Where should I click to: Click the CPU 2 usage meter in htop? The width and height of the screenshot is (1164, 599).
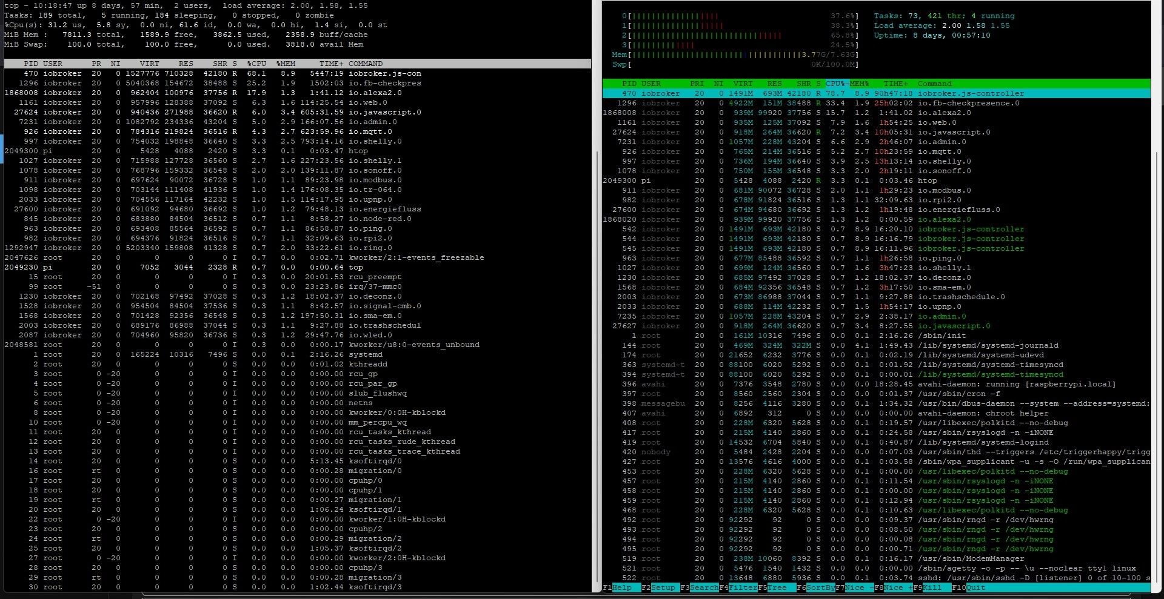pyautogui.click(x=740, y=35)
